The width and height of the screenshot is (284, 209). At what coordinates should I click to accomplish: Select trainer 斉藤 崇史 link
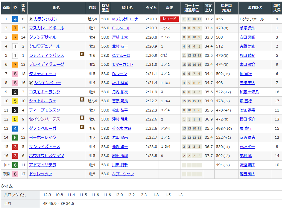click(247, 46)
